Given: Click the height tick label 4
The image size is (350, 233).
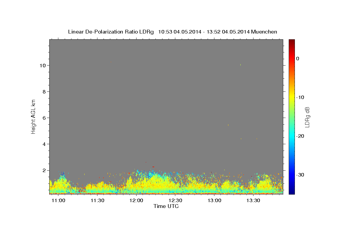Looking at the screenshot, I should coord(45,144).
